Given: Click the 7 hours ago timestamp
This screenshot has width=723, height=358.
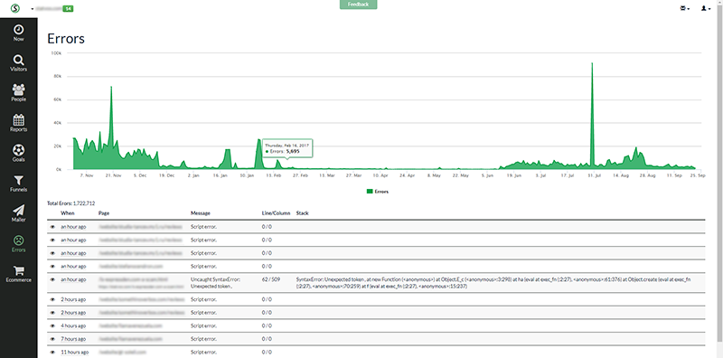Looking at the screenshot, I should coord(73,339).
